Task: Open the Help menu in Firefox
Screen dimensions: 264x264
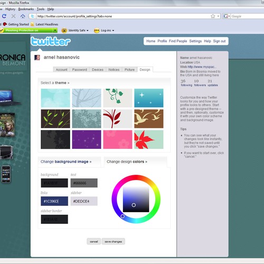Action: click(x=51, y=9)
